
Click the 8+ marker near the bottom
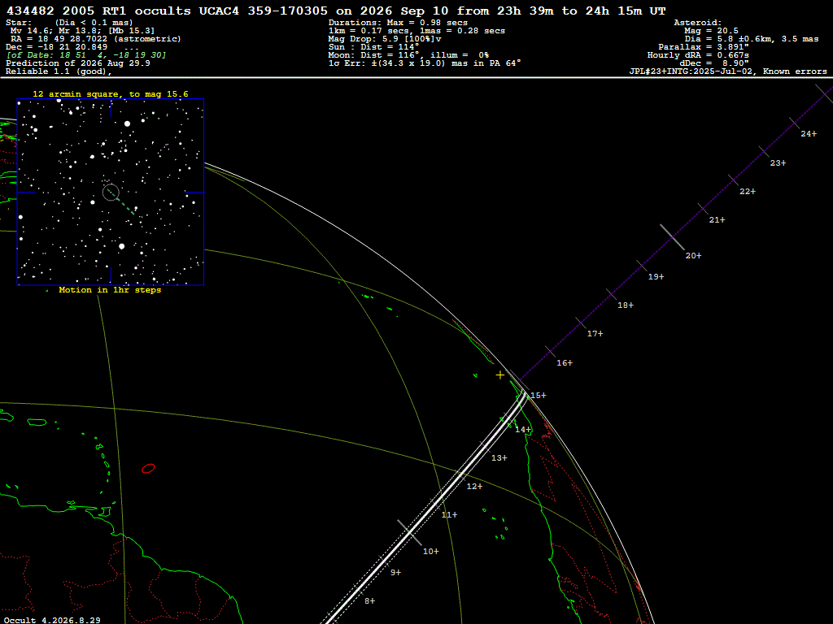[370, 601]
